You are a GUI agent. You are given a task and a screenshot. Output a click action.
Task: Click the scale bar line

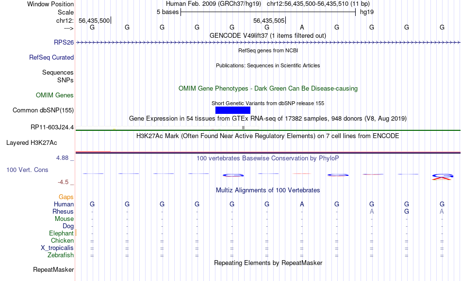(x=268, y=12)
